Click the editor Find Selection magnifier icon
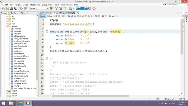This screenshot has height=106, width=188. click(x=69, y=16)
